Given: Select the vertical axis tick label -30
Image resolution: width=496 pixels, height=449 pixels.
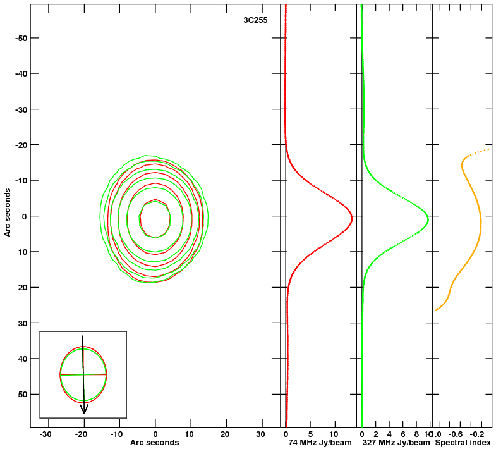Looking at the screenshot, I should pos(21,109).
